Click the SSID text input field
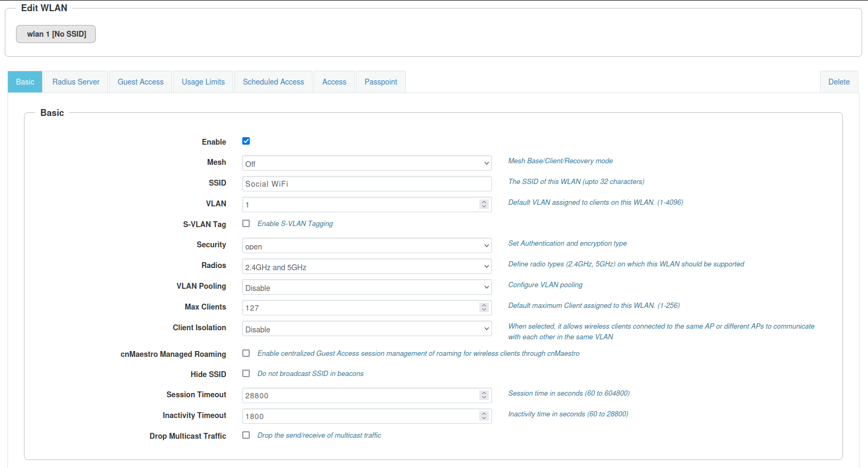Image resolution: width=868 pixels, height=468 pixels. click(366, 184)
